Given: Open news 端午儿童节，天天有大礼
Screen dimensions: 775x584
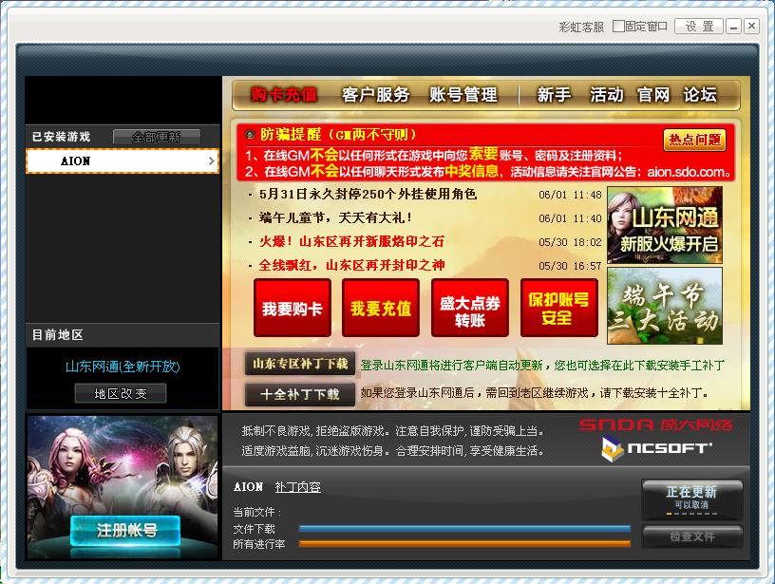Looking at the screenshot, I should [335, 217].
